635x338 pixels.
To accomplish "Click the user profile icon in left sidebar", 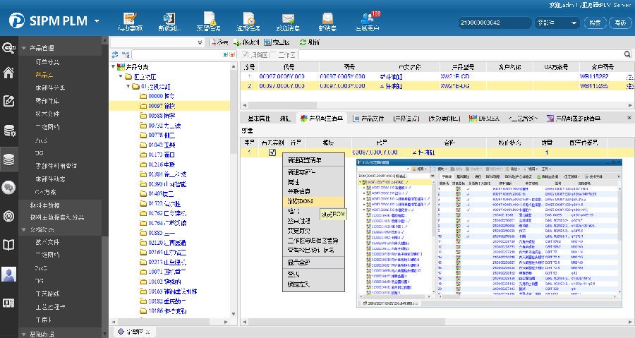I will pos(9,274).
